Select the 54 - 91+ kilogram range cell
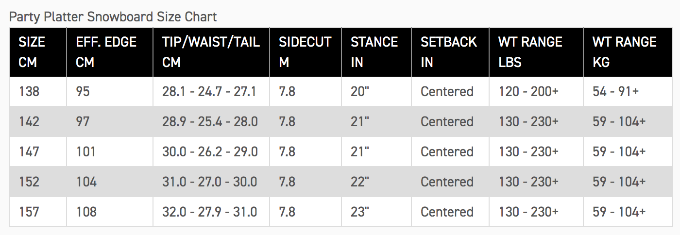The width and height of the screenshot is (680, 235). click(x=615, y=91)
